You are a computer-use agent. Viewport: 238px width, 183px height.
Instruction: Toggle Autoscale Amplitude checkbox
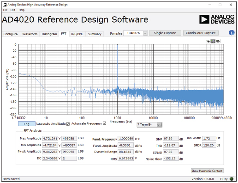tap(68, 124)
